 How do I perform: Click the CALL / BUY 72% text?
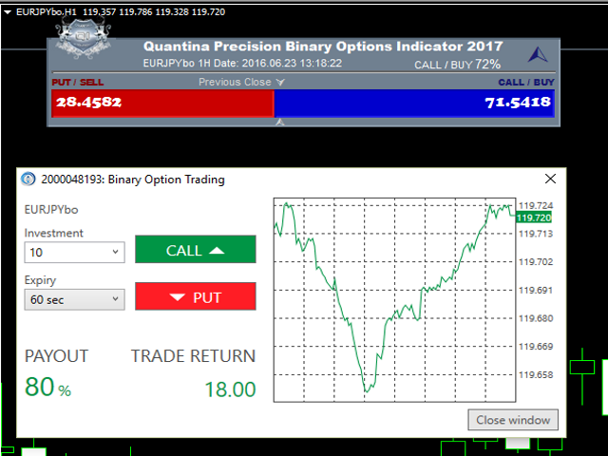point(458,65)
